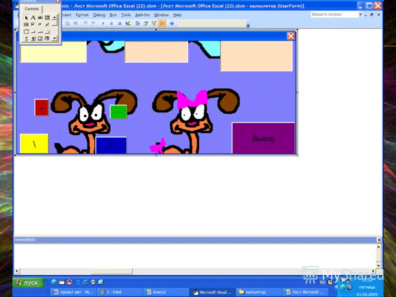This screenshot has width=396, height=297.
Task: Pick the CheckBox control in Toolbox
Action: (33, 24)
